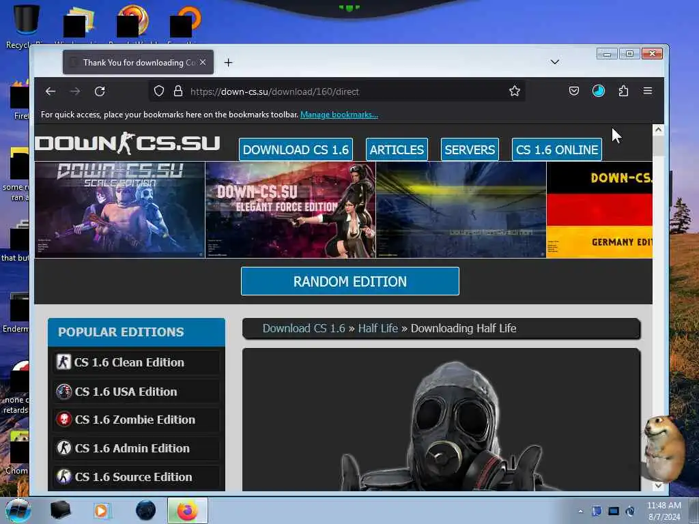Screen dimensions: 699x524
Task: Click the Half Life breadcrumb link
Action: [x=378, y=328]
